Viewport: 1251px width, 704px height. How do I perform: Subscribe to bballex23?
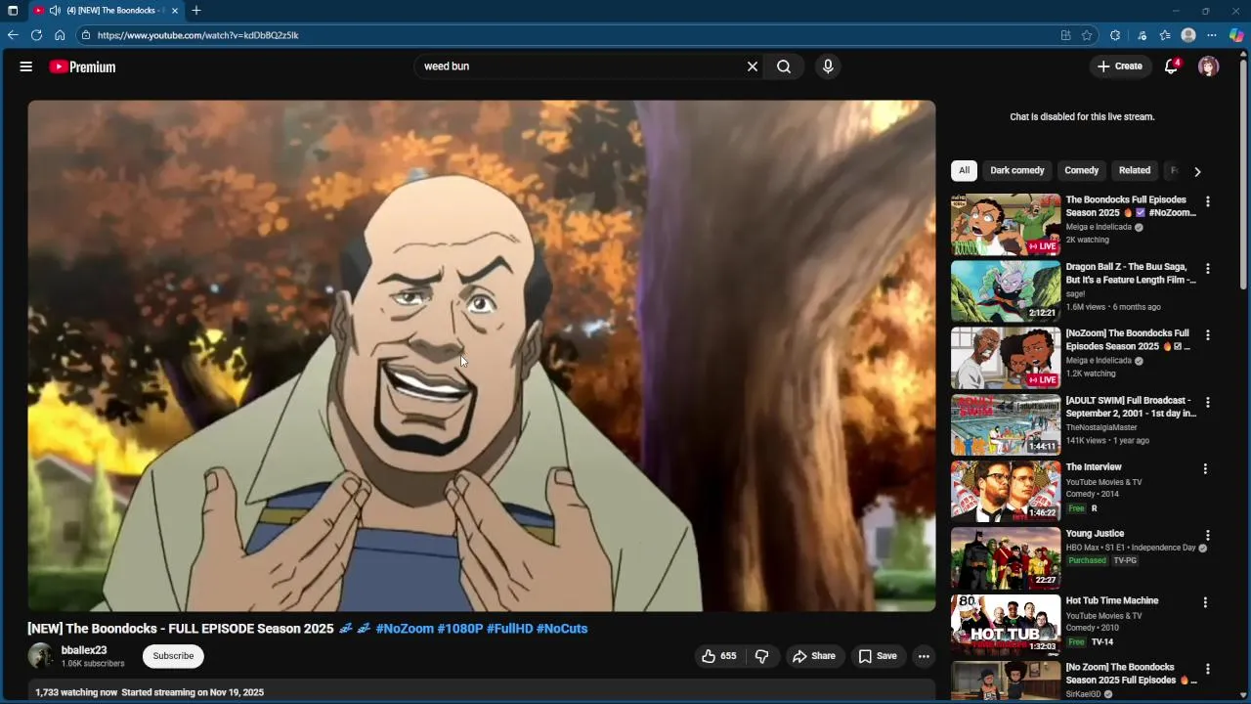click(173, 656)
